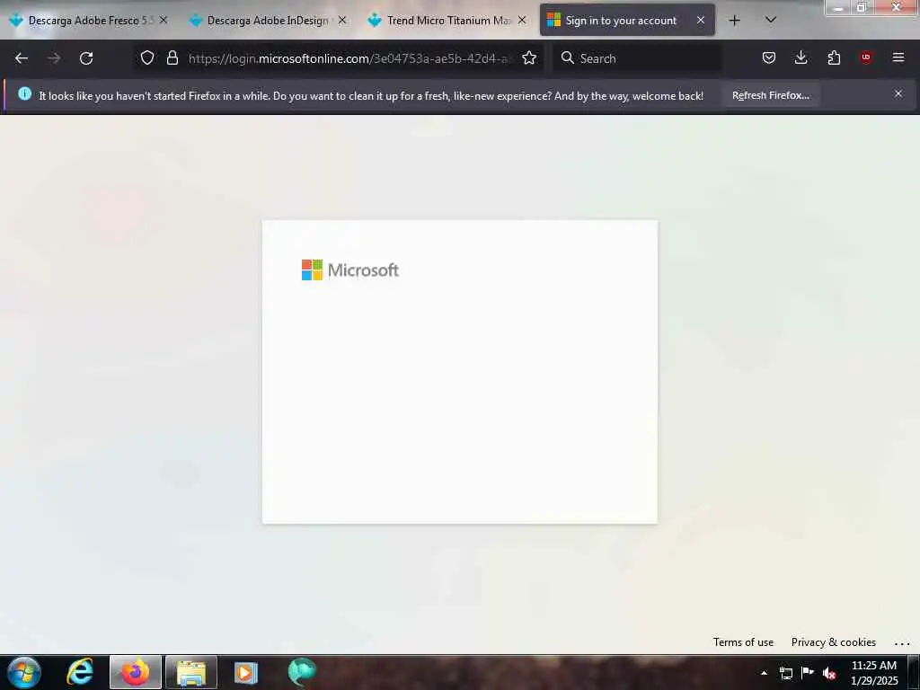Click the network tray icon
920x690 pixels.
coord(785,673)
